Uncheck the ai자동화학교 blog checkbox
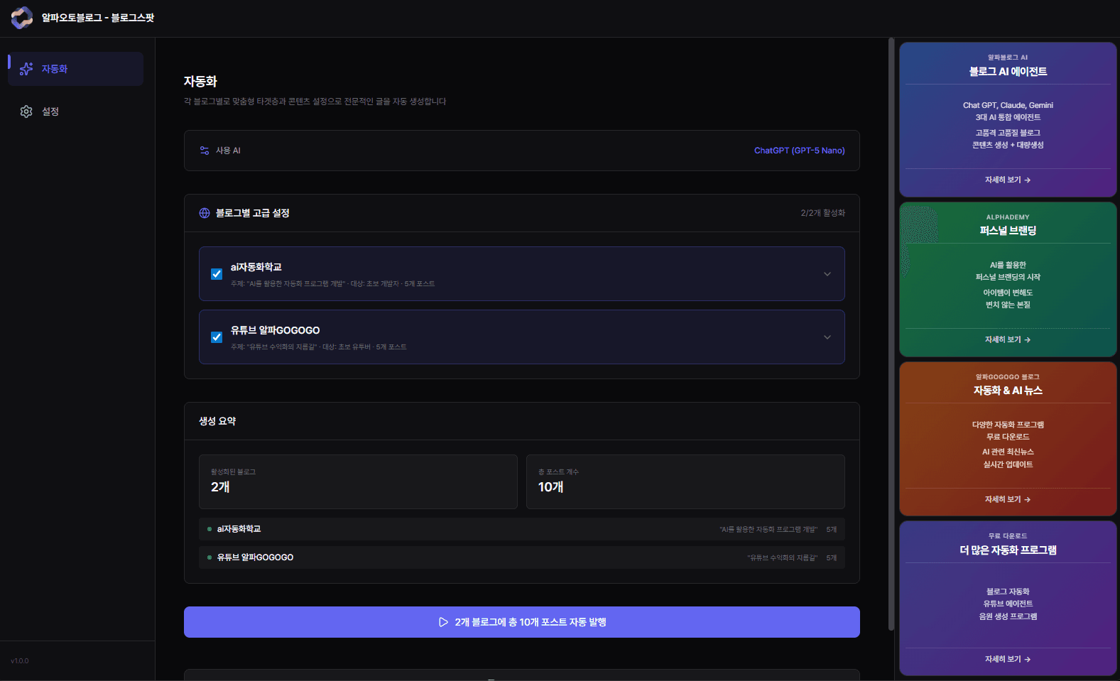The width and height of the screenshot is (1120, 681). pos(217,274)
